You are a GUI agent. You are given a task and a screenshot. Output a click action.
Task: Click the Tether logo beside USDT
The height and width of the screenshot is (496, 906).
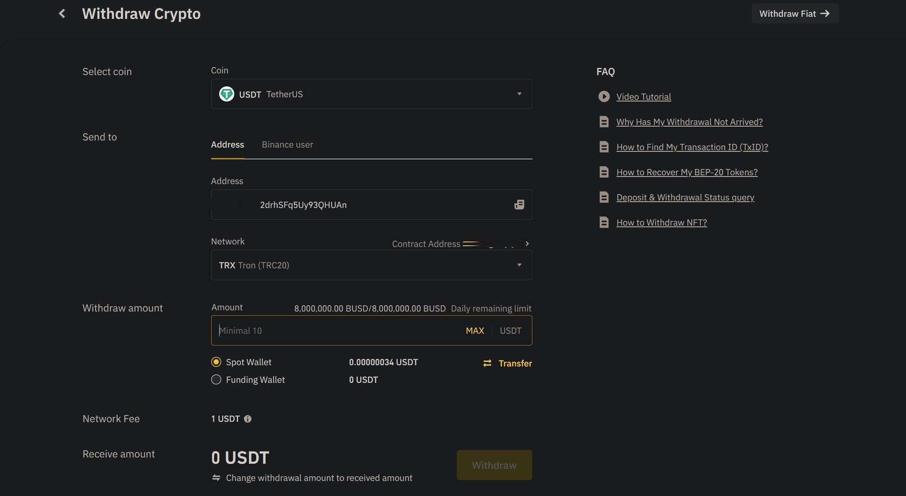[226, 94]
